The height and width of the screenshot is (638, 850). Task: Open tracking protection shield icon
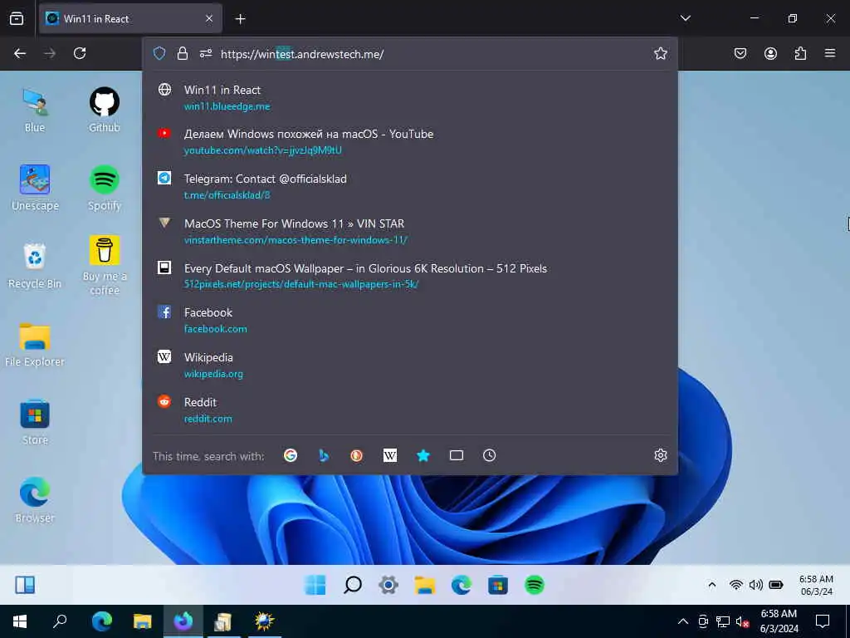[159, 53]
